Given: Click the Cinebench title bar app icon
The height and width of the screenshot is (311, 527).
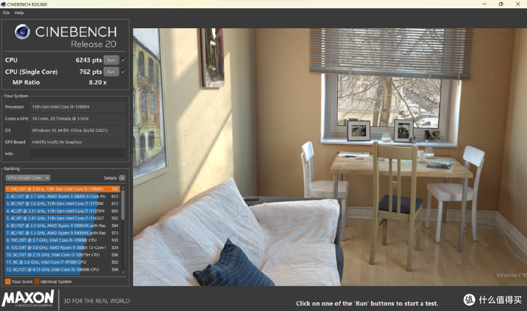Looking at the screenshot, I should click(x=3, y=4).
